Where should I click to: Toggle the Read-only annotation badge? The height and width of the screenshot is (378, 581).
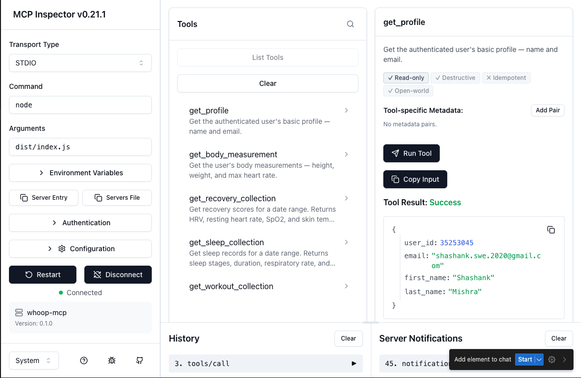(x=406, y=77)
